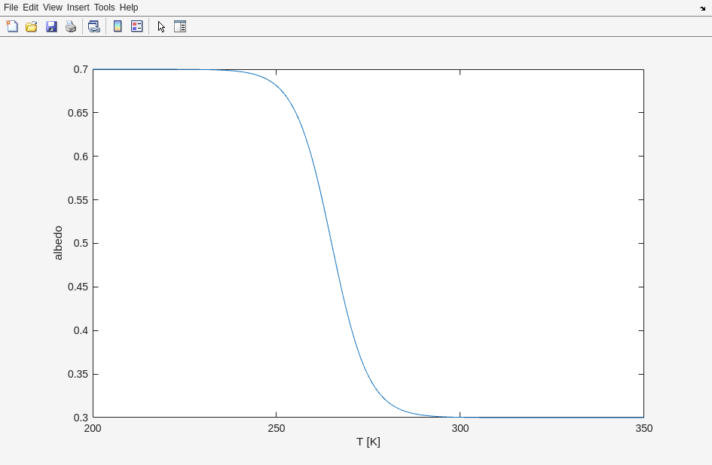Screen dimensions: 712x465
Task: Dock the figure using the corner arrow
Action: coord(702,8)
